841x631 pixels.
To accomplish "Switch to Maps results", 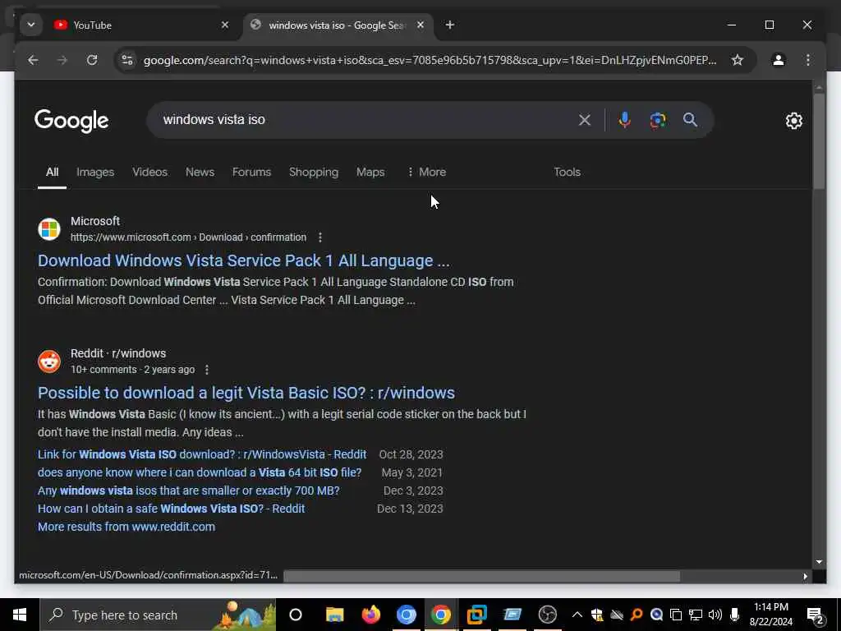I will [370, 173].
